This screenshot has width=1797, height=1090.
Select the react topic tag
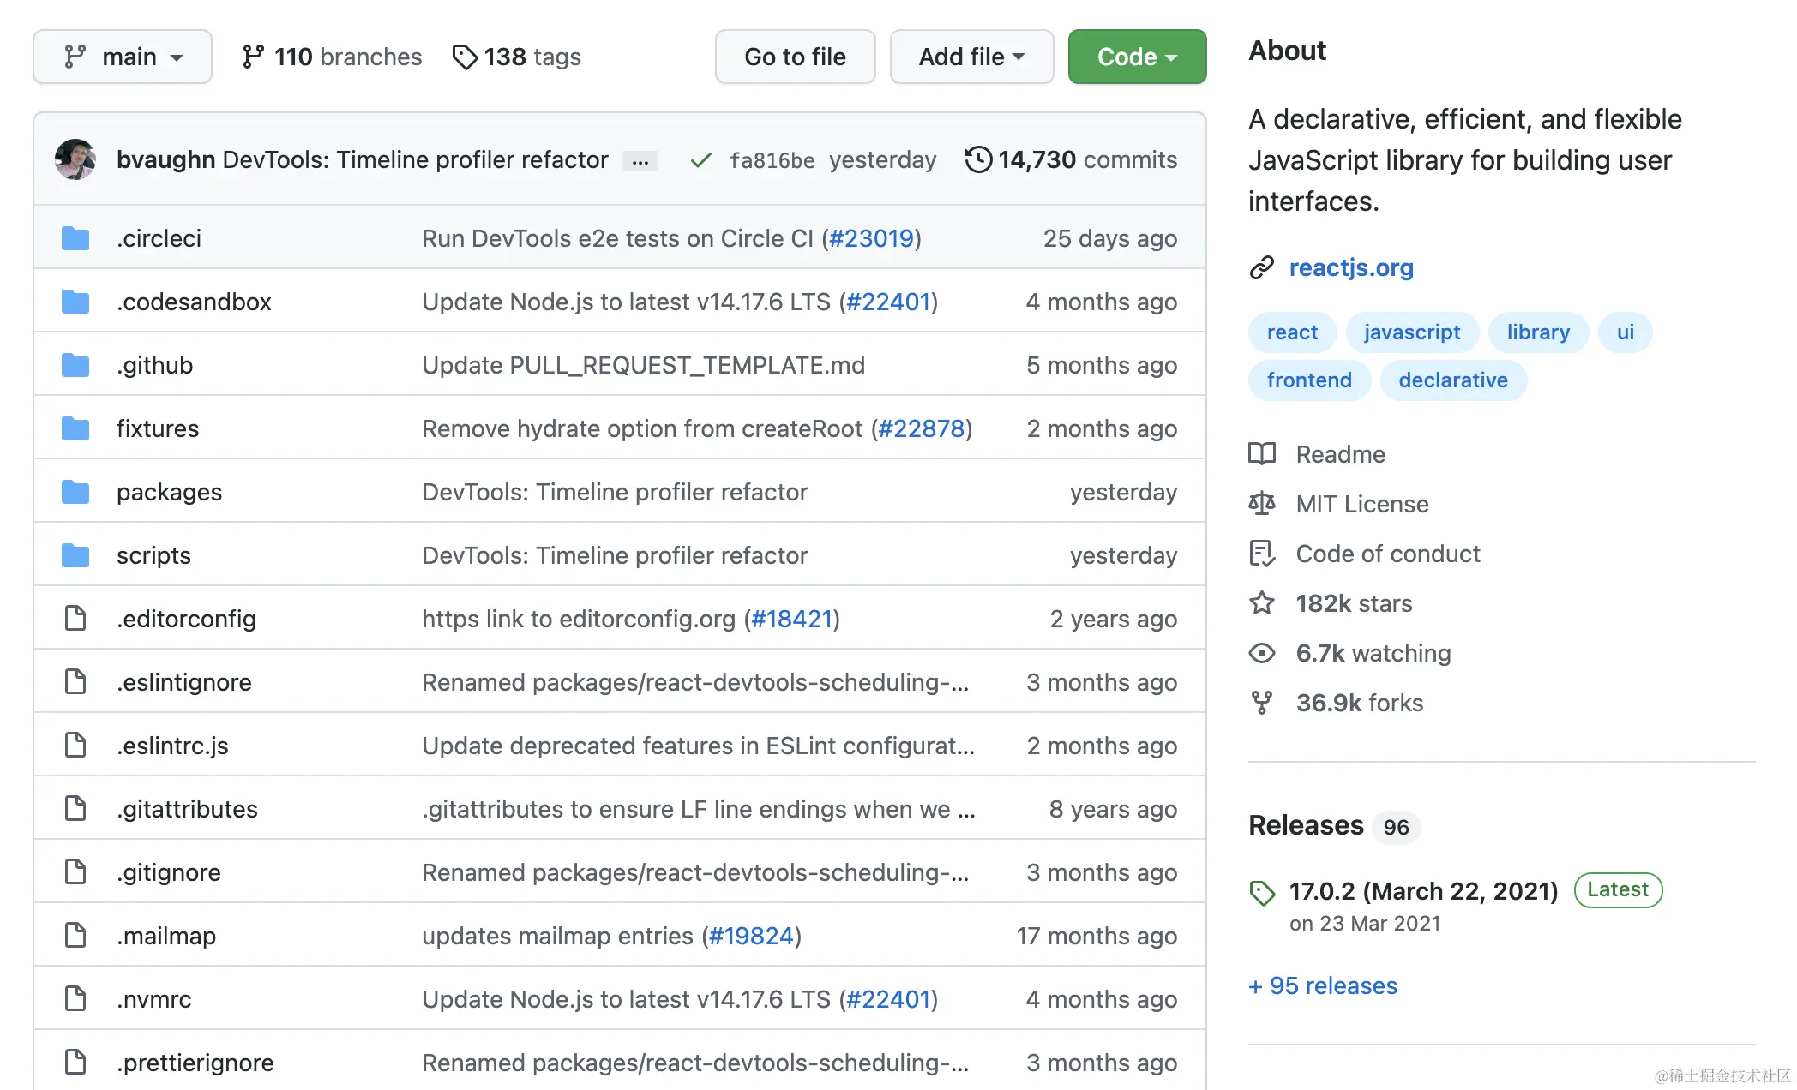[1292, 332]
